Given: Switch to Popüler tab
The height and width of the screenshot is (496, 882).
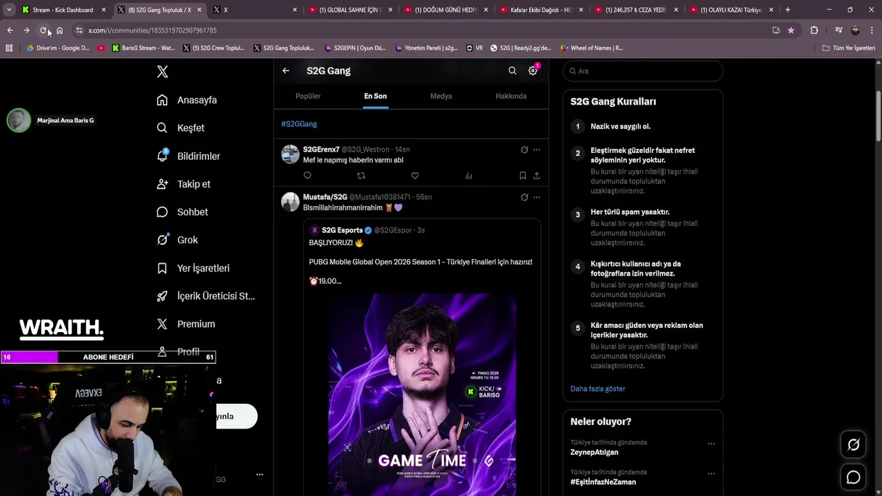Looking at the screenshot, I should point(308,96).
